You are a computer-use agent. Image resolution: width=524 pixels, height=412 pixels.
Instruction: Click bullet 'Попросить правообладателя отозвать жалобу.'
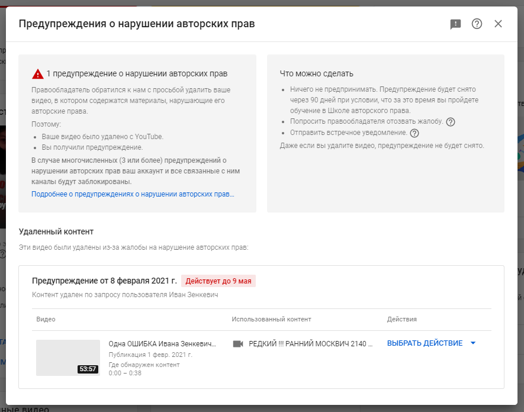click(x=367, y=121)
